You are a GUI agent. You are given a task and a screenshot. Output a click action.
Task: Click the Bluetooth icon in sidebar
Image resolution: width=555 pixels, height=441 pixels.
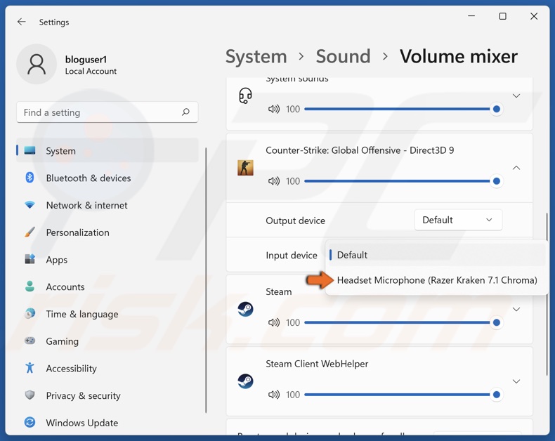(x=30, y=178)
